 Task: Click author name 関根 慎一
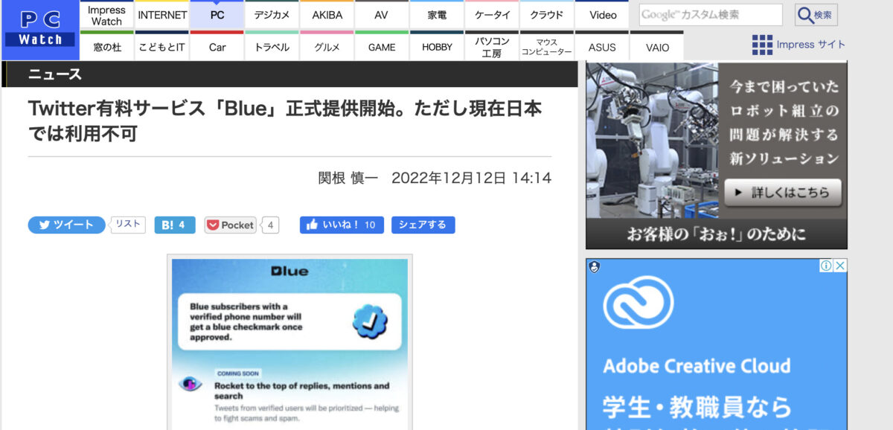tap(348, 179)
